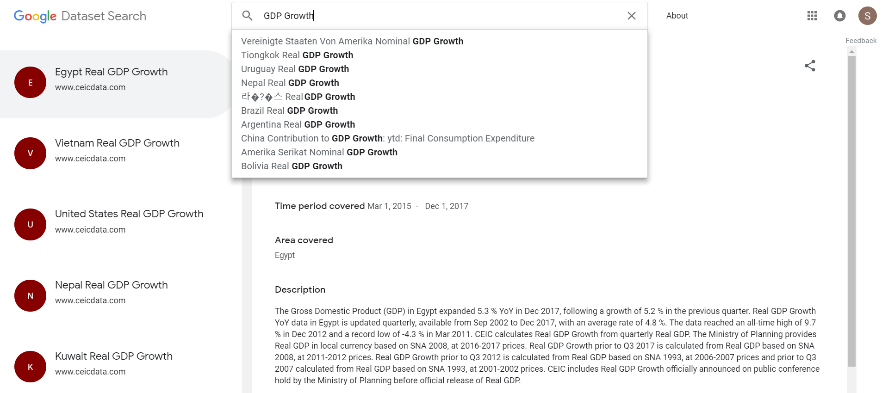
Task: Open the Google apps grid
Action: click(812, 16)
